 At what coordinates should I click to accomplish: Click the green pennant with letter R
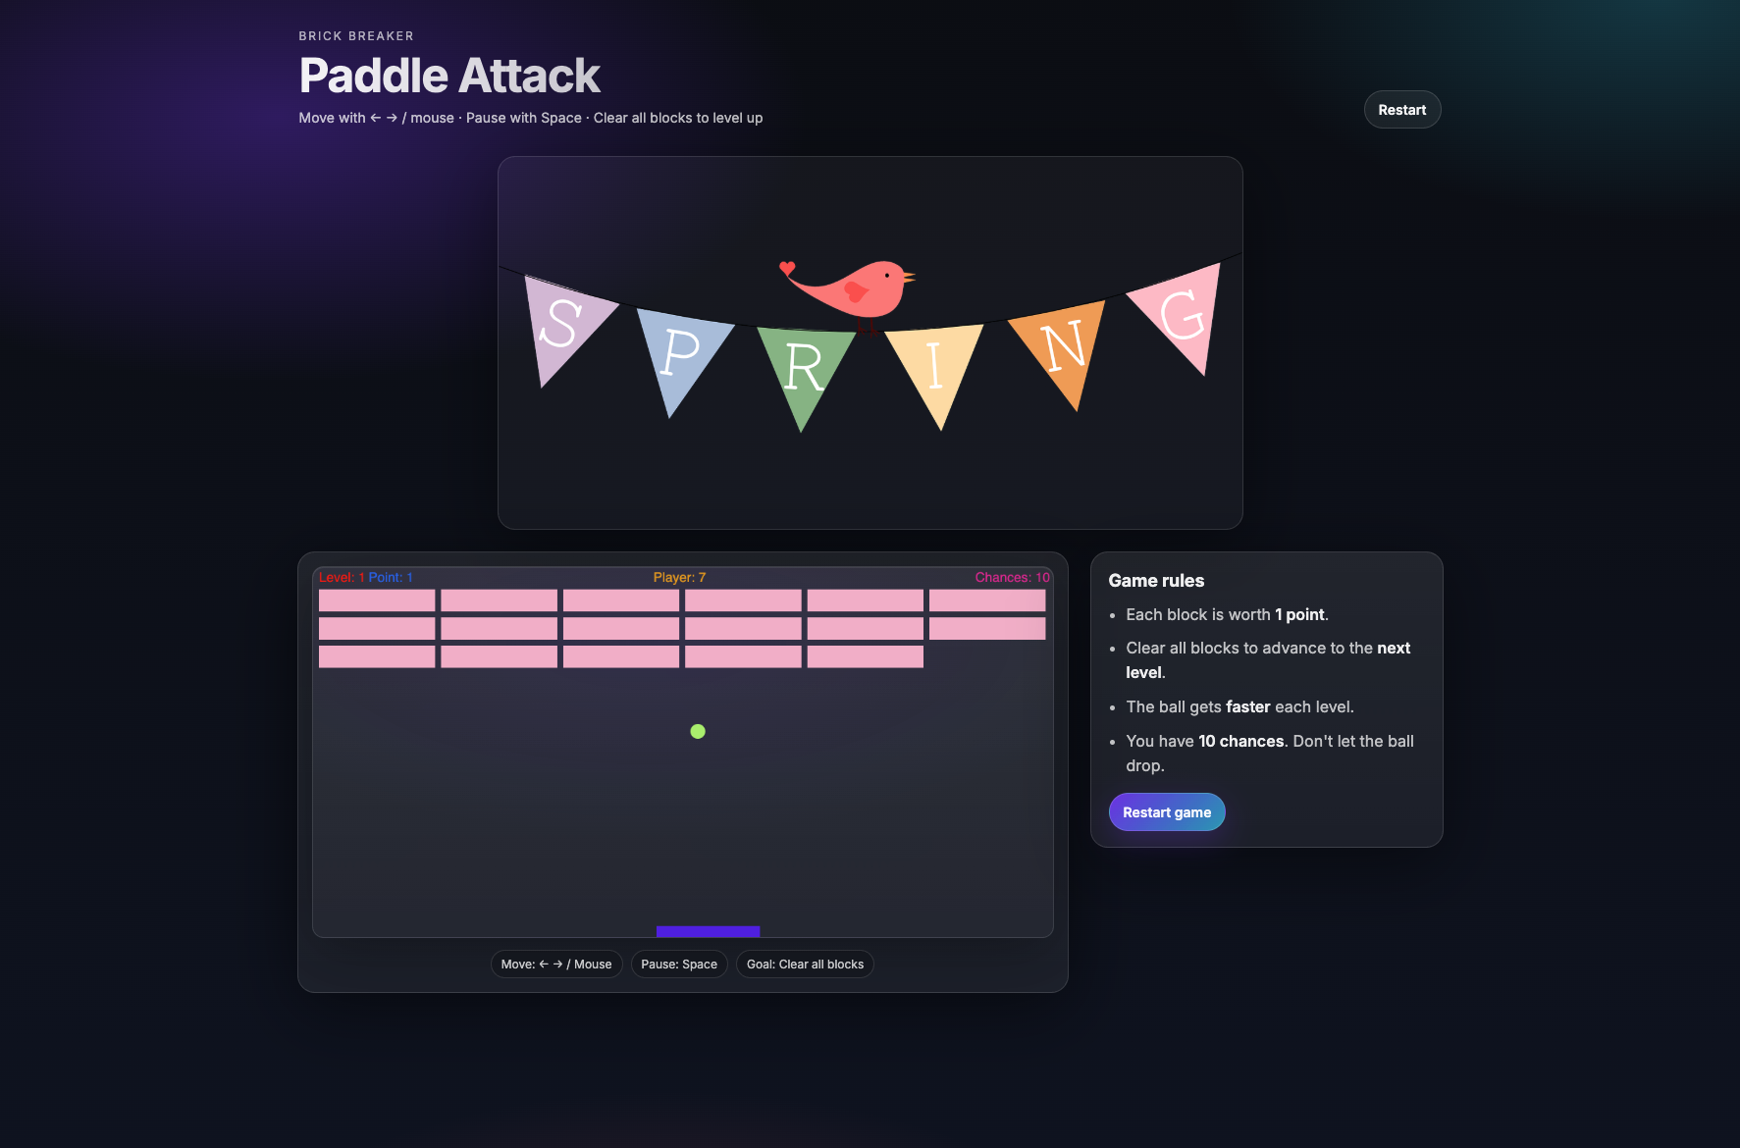[x=803, y=369]
